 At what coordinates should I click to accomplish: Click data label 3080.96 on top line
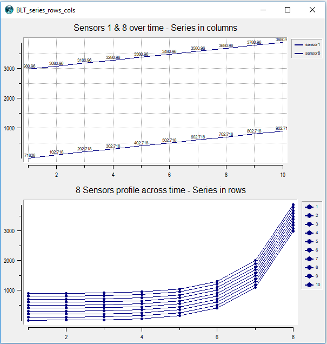coord(56,63)
